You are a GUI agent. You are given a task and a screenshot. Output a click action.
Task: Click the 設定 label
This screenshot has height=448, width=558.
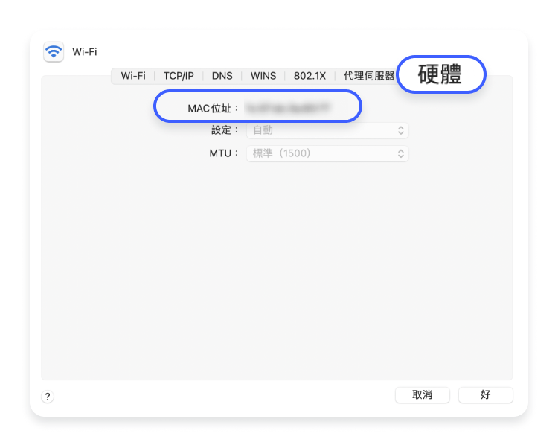[225, 130]
